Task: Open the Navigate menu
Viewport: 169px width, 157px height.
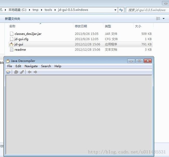Action: pyautogui.click(x=31, y=66)
